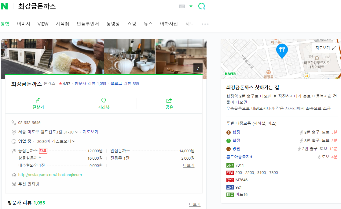Click the 내추럴와인 1잔 menu item
Viewport: 341px width, 209px height.
pos(31,165)
